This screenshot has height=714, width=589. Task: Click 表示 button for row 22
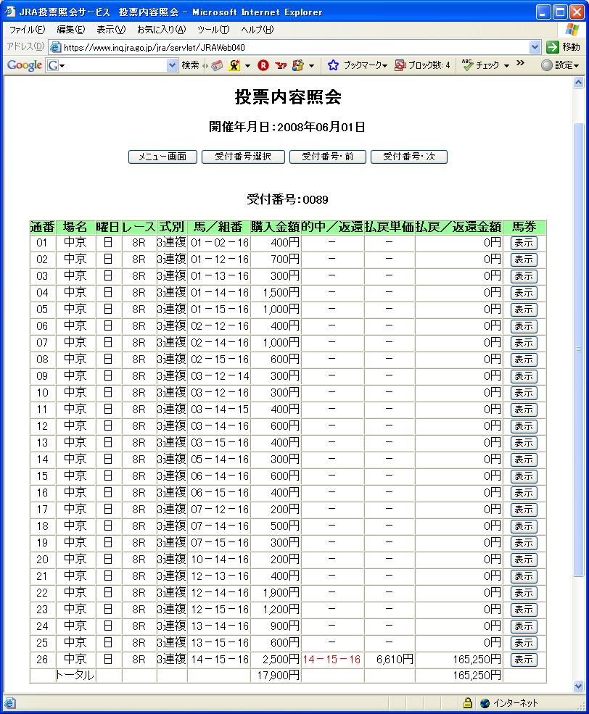click(524, 593)
